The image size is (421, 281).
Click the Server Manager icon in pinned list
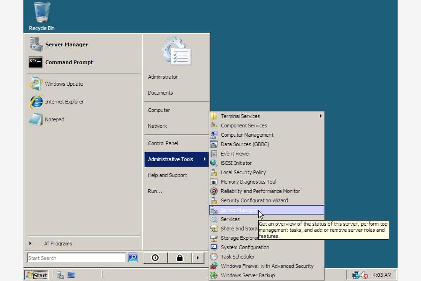36,44
